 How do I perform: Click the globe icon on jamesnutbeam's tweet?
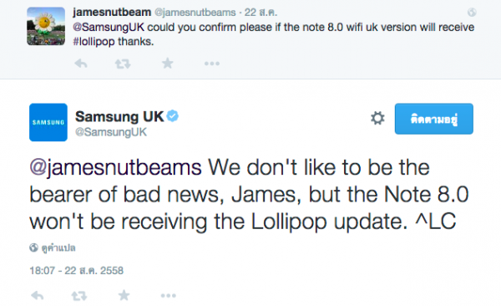coord(472,13)
